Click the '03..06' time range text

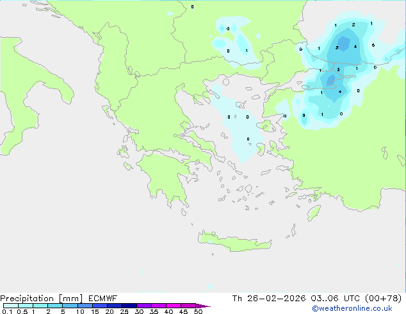click(x=325, y=299)
